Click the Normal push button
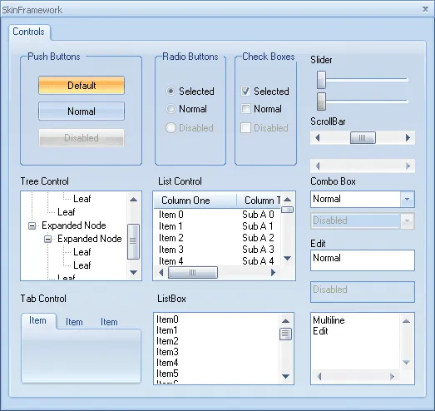Viewport: 435px width, 411px height. pos(82,111)
